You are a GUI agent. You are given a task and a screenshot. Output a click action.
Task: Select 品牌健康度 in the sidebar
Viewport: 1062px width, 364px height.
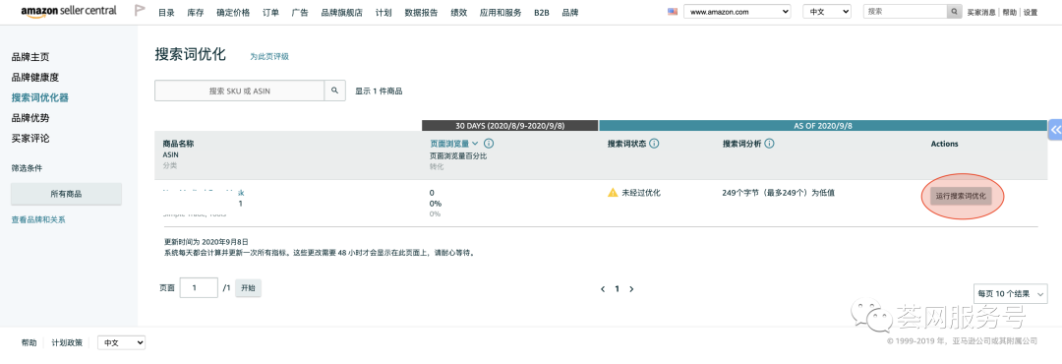coord(35,78)
